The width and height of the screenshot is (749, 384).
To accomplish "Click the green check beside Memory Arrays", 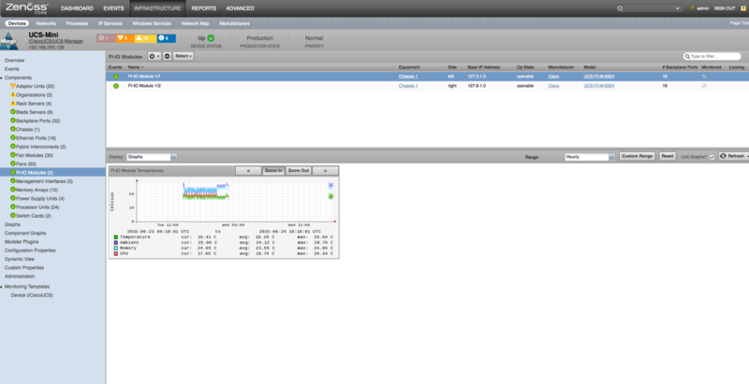I will pyautogui.click(x=13, y=190).
